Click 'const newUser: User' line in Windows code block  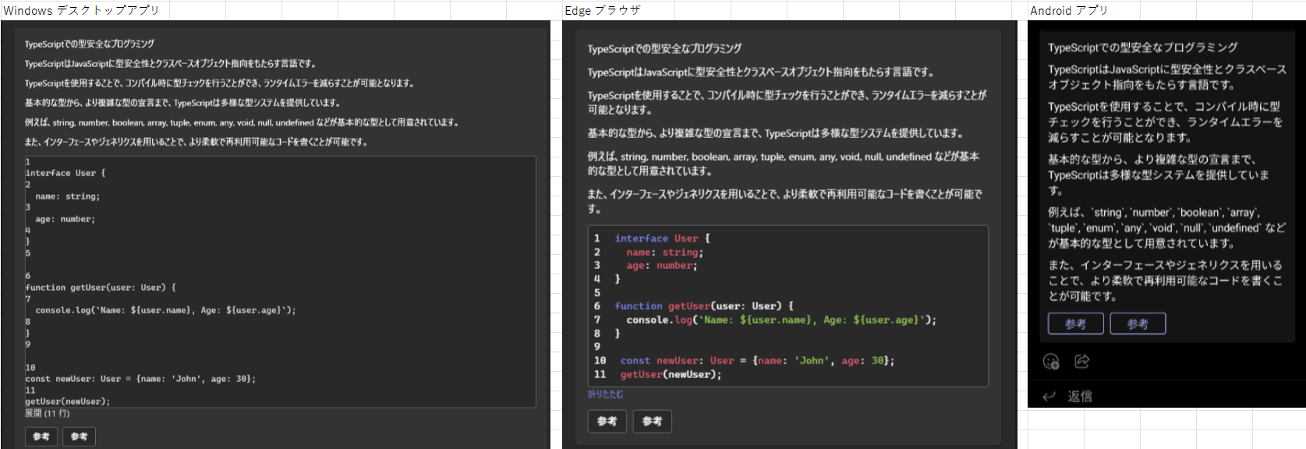[x=140, y=379]
